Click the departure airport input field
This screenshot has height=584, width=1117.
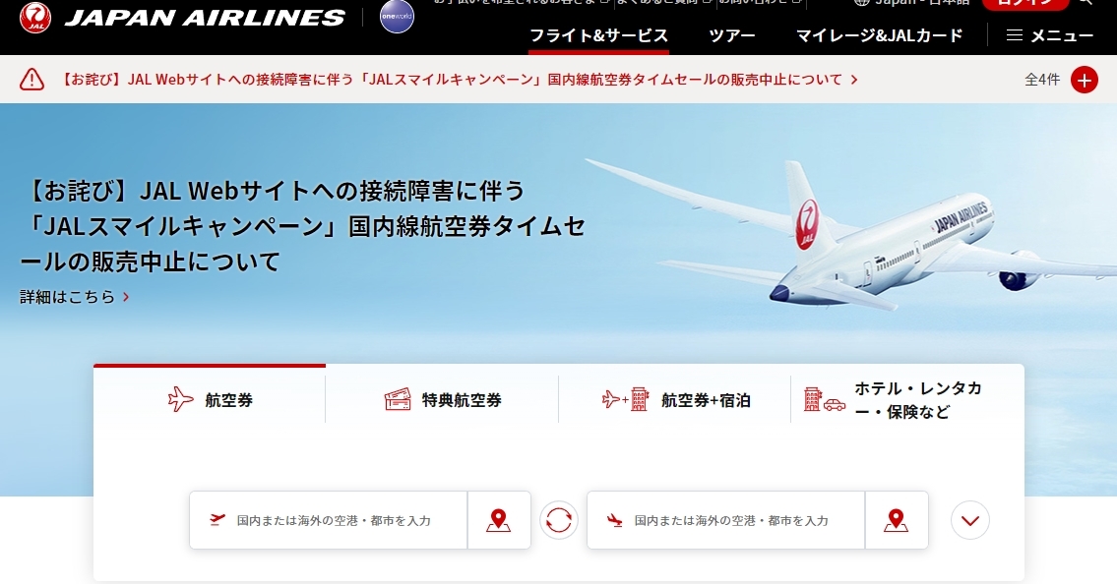coord(329,520)
